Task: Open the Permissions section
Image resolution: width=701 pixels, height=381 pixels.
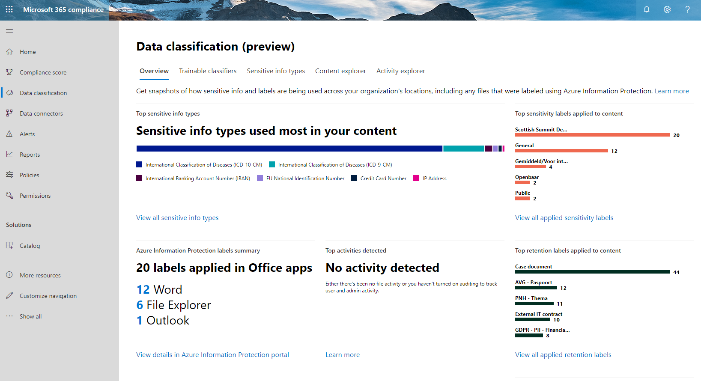Action: point(35,195)
